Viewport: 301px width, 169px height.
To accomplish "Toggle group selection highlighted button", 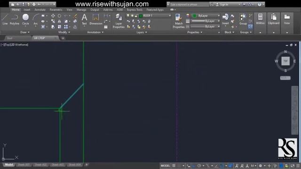I will click(x=250, y=27).
